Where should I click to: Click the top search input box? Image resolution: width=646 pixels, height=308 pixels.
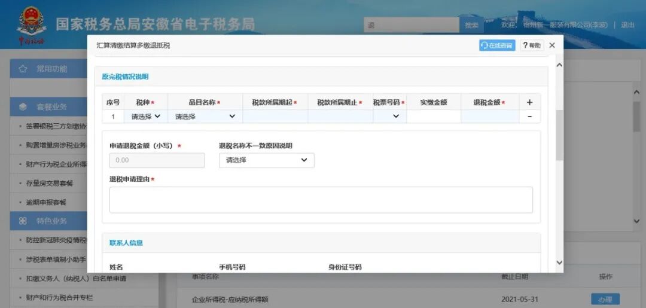tap(411, 25)
